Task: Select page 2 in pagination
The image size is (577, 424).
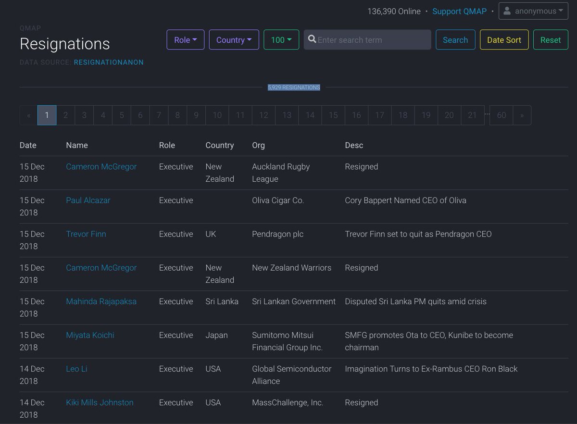Action: [65, 115]
